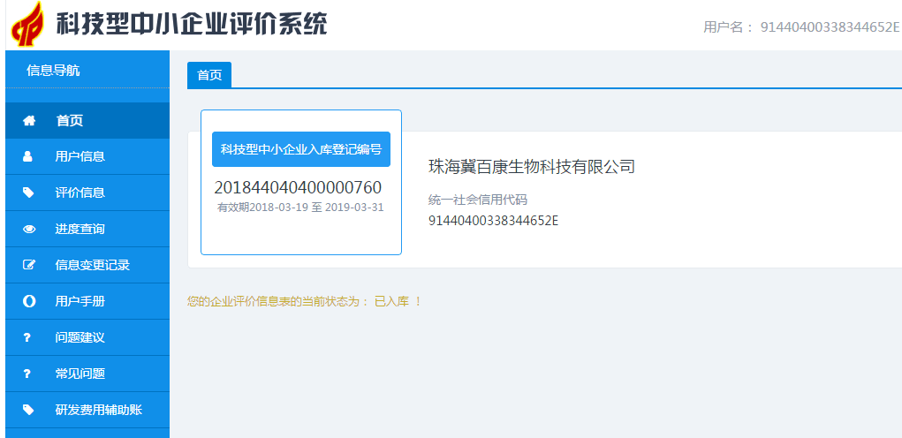Image resolution: width=902 pixels, height=438 pixels.
Task: Click 科技型中小企业入库登记编号 button
Action: coord(301,149)
